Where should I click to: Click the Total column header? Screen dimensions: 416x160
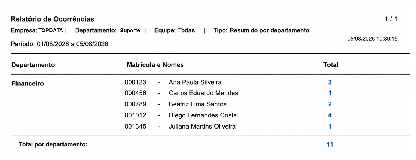331,65
